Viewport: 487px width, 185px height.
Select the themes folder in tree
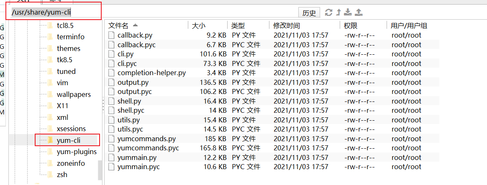coord(69,49)
